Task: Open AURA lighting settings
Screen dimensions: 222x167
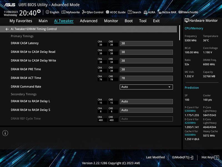Action: pyautogui.click(x=149, y=12)
